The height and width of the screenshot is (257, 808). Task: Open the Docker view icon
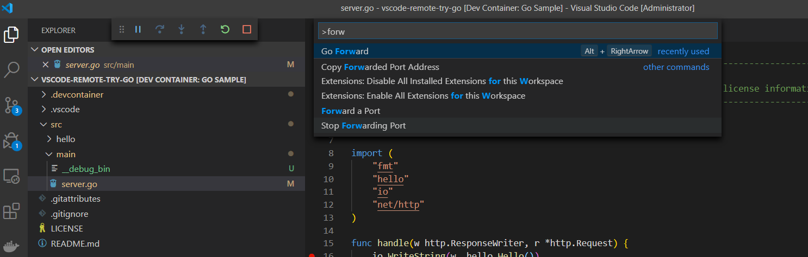[x=12, y=247]
